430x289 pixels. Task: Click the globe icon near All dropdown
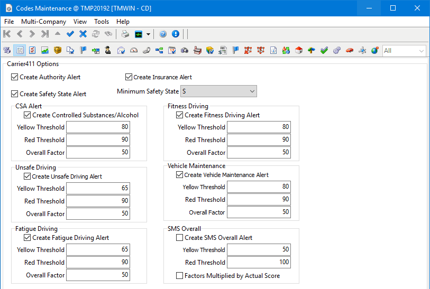pos(375,51)
